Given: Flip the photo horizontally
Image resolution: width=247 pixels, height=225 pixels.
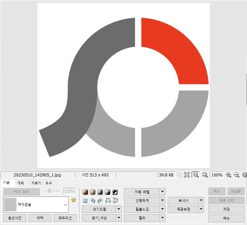Looking at the screenshot, I should (108, 201).
